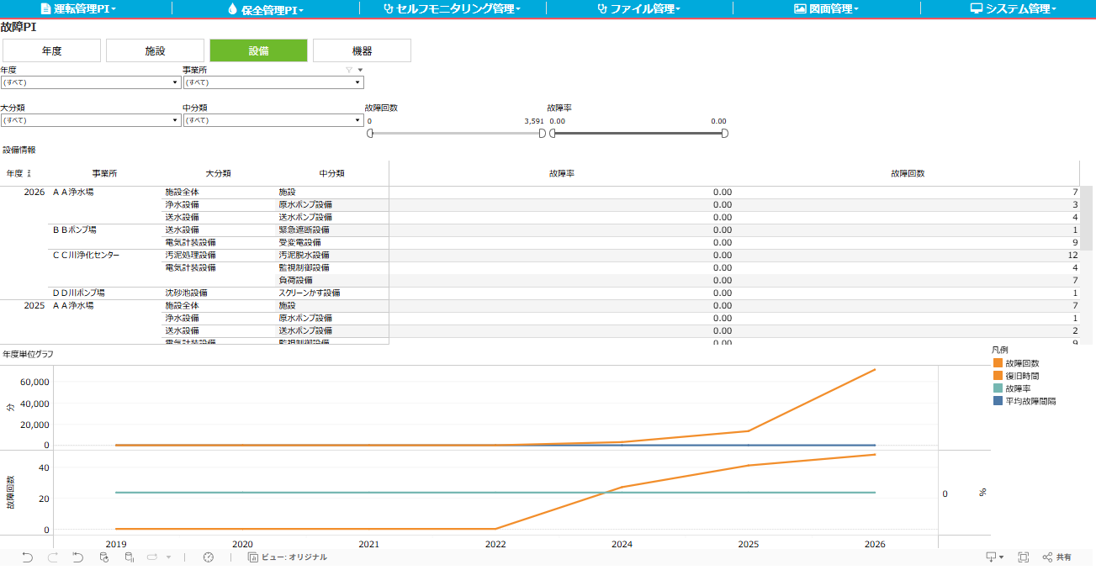Open the セルフモニタリング管理 menu
The width and height of the screenshot is (1096, 570).
[x=452, y=8]
